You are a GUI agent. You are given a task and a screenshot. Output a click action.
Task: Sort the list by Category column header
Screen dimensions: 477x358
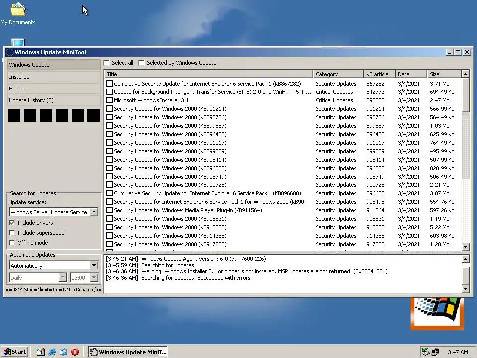point(338,74)
